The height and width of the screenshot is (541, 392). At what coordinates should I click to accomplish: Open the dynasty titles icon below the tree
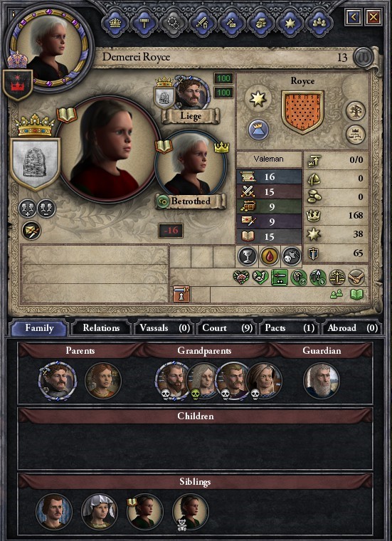pyautogui.click(x=356, y=135)
